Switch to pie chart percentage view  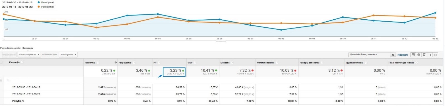419,55
